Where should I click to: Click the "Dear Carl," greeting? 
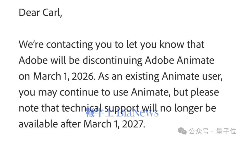(40, 13)
